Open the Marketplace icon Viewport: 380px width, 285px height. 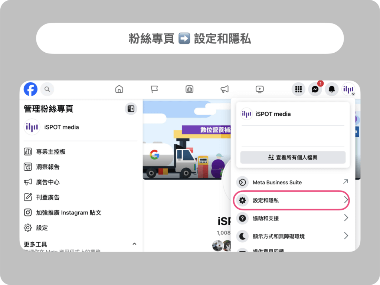(189, 89)
